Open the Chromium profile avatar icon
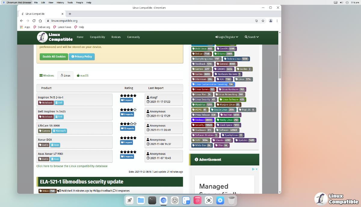The height and width of the screenshot is (207, 361). point(271,21)
